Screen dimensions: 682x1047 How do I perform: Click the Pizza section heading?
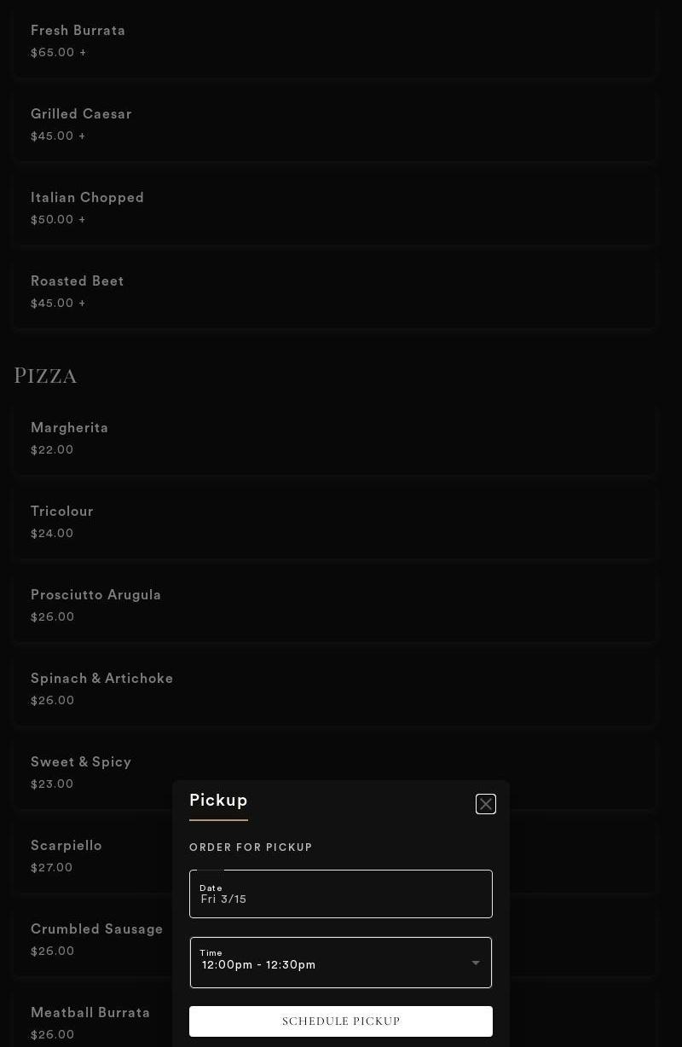coord(46,376)
